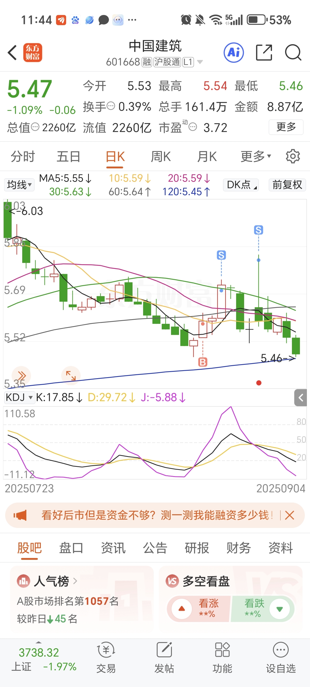The height and width of the screenshot is (687, 310).
Task: Open the 盘口 tab
Action: (71, 548)
